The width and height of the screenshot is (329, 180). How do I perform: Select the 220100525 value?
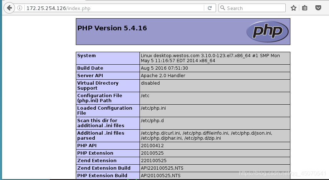(x=153, y=160)
